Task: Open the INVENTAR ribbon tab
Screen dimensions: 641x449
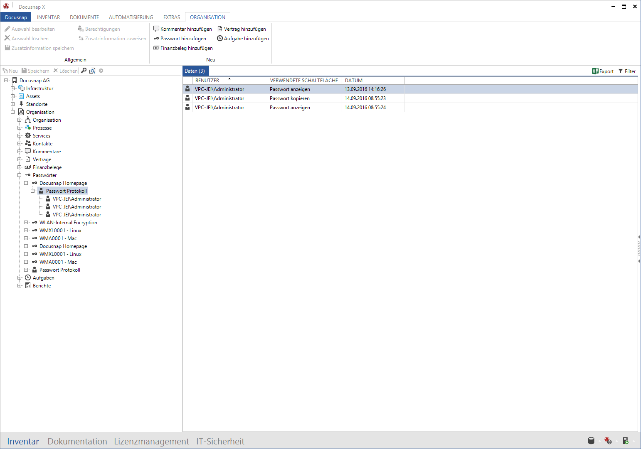Action: (x=48, y=17)
